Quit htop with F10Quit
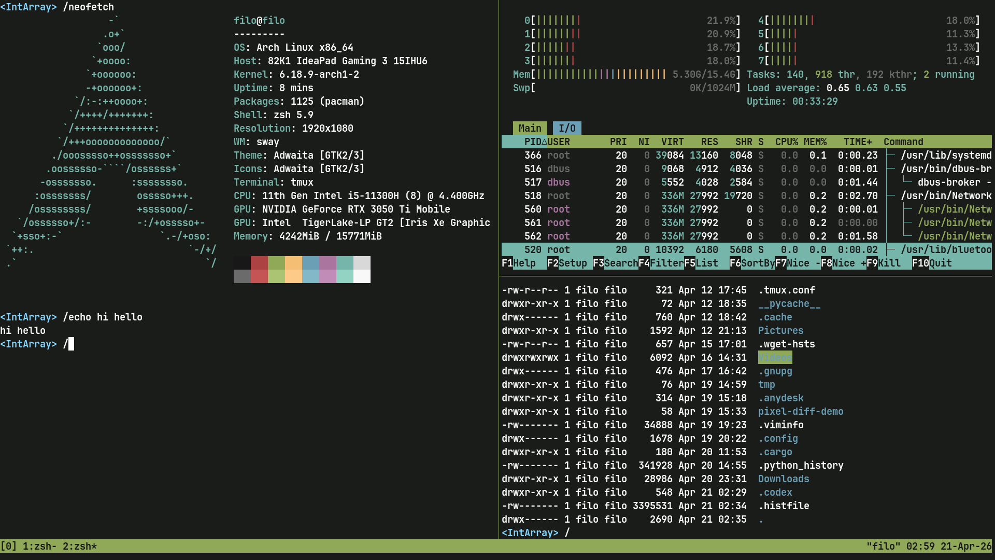Image resolution: width=995 pixels, height=560 pixels. point(933,263)
